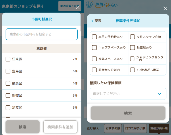Close the 市区町村選択 dialog with X icon
The width and height of the screenshot is (171, 135).
[x=78, y=7]
